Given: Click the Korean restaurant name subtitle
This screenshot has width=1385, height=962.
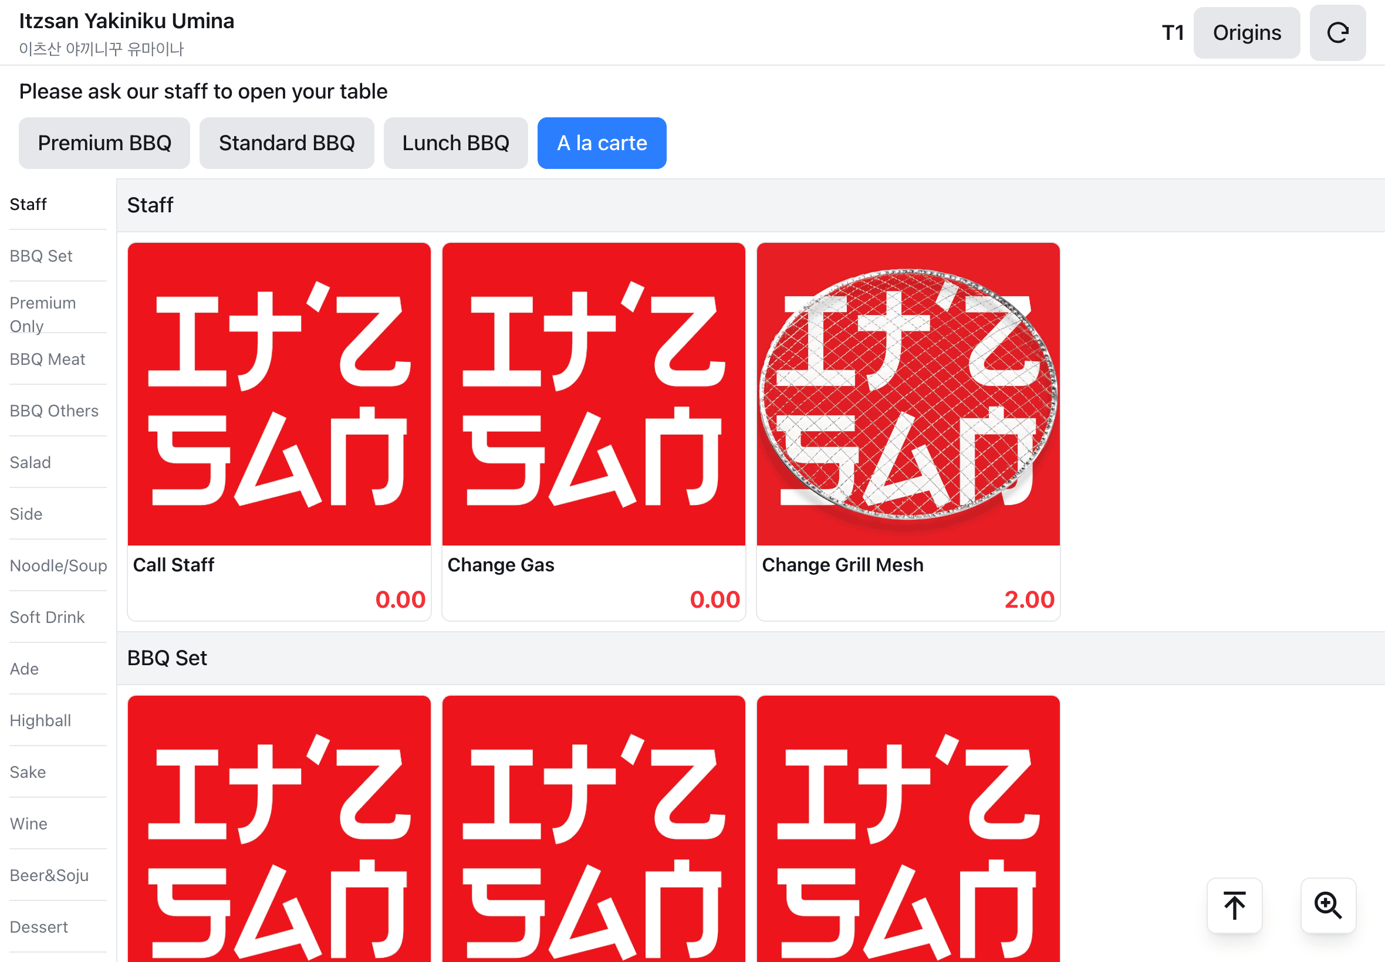Looking at the screenshot, I should [102, 48].
